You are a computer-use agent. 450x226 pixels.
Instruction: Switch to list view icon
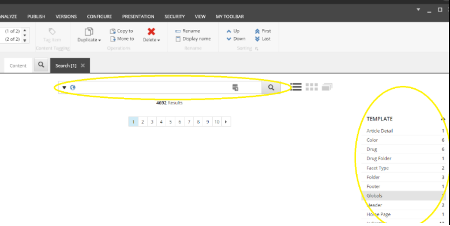pos(296,87)
